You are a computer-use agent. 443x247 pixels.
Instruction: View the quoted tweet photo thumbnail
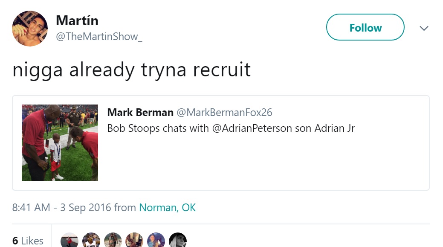point(60,143)
